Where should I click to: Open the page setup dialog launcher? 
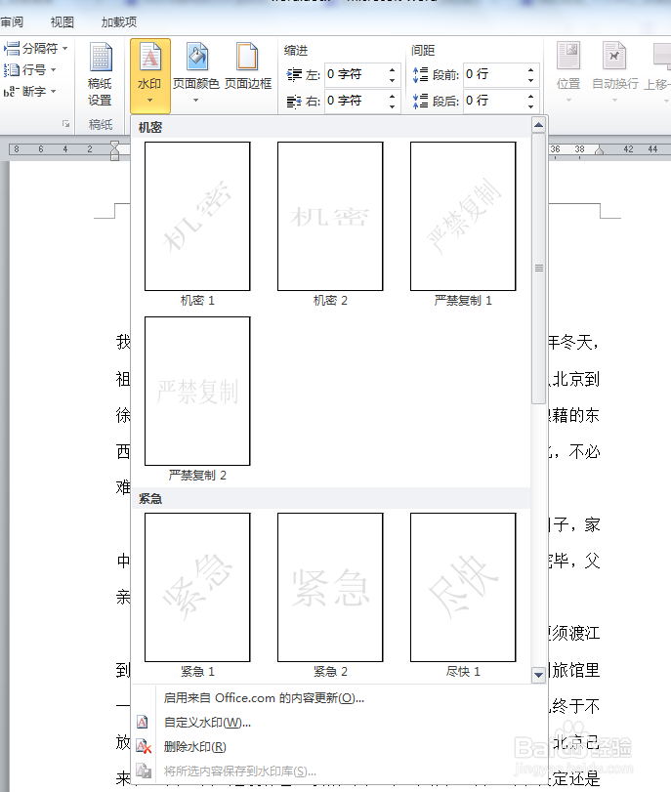(66, 124)
